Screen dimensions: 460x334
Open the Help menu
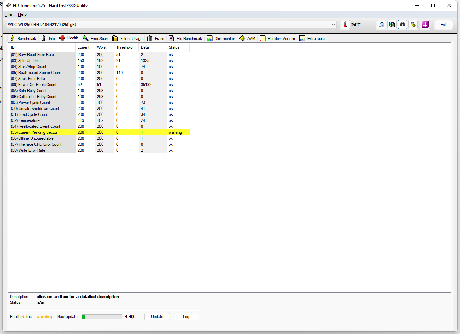pos(22,14)
